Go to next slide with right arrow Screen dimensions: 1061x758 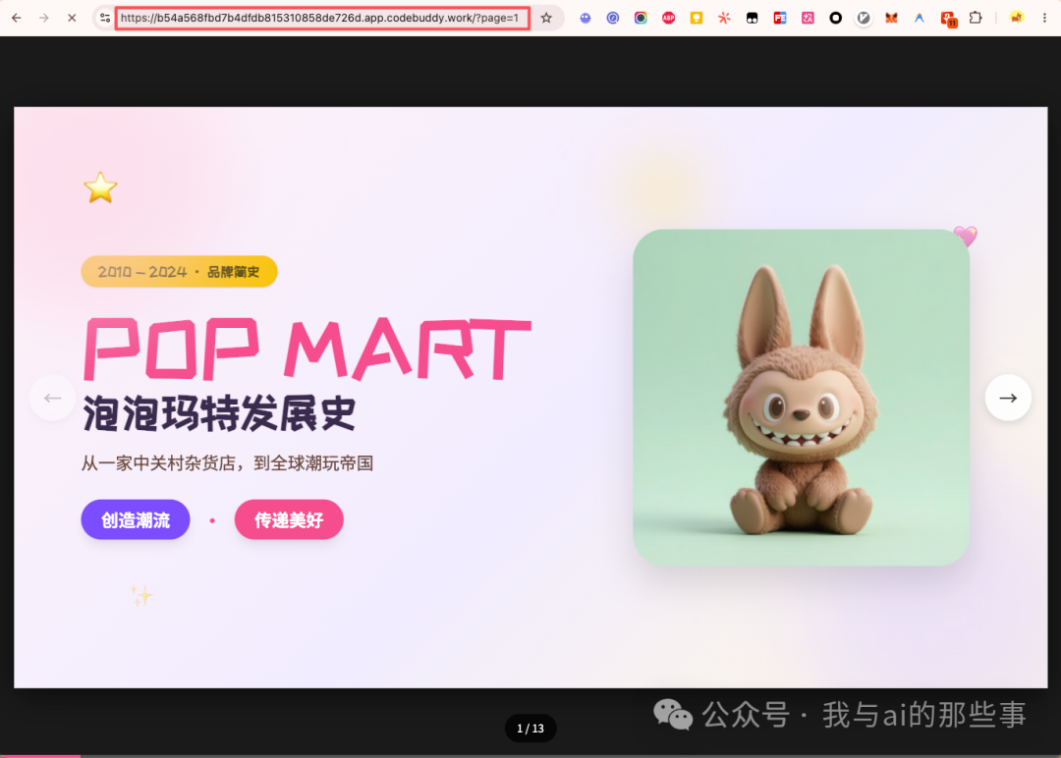1008,398
